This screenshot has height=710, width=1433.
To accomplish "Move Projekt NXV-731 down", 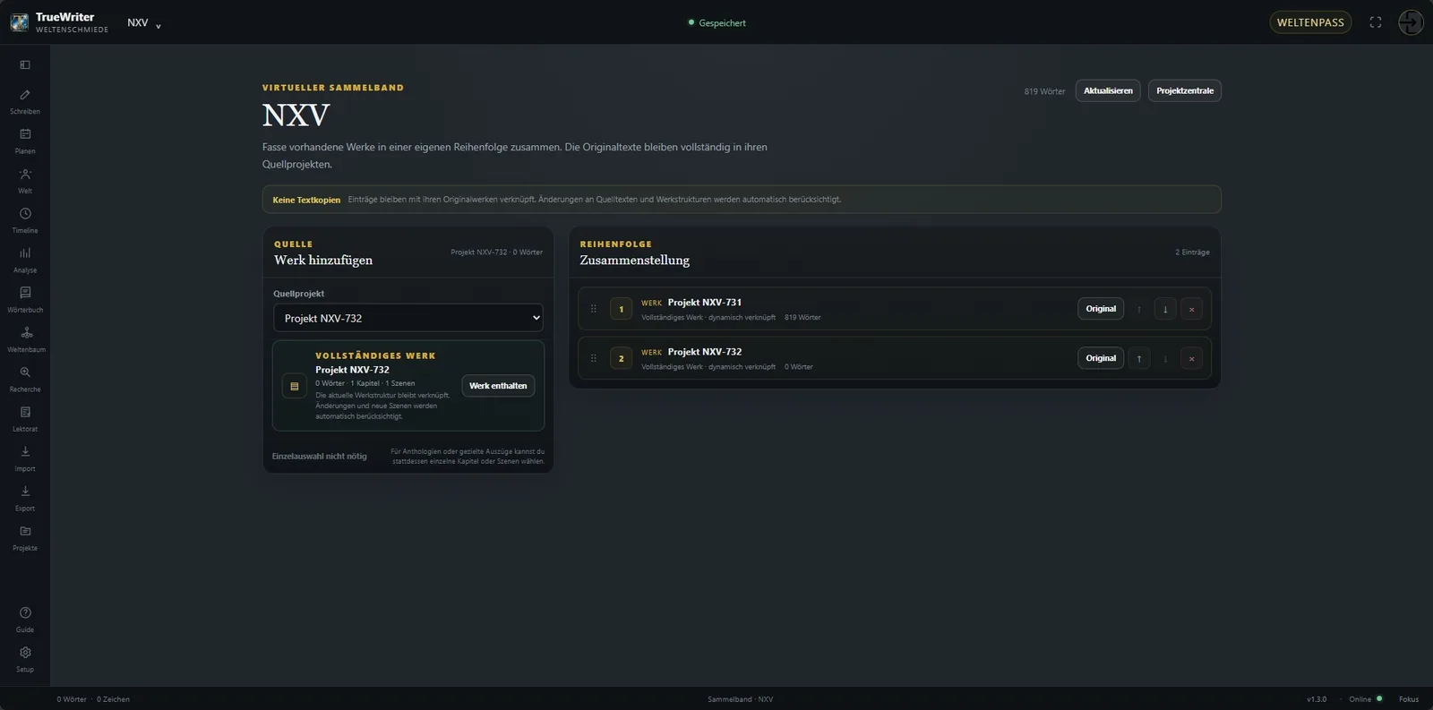I will (1165, 309).
